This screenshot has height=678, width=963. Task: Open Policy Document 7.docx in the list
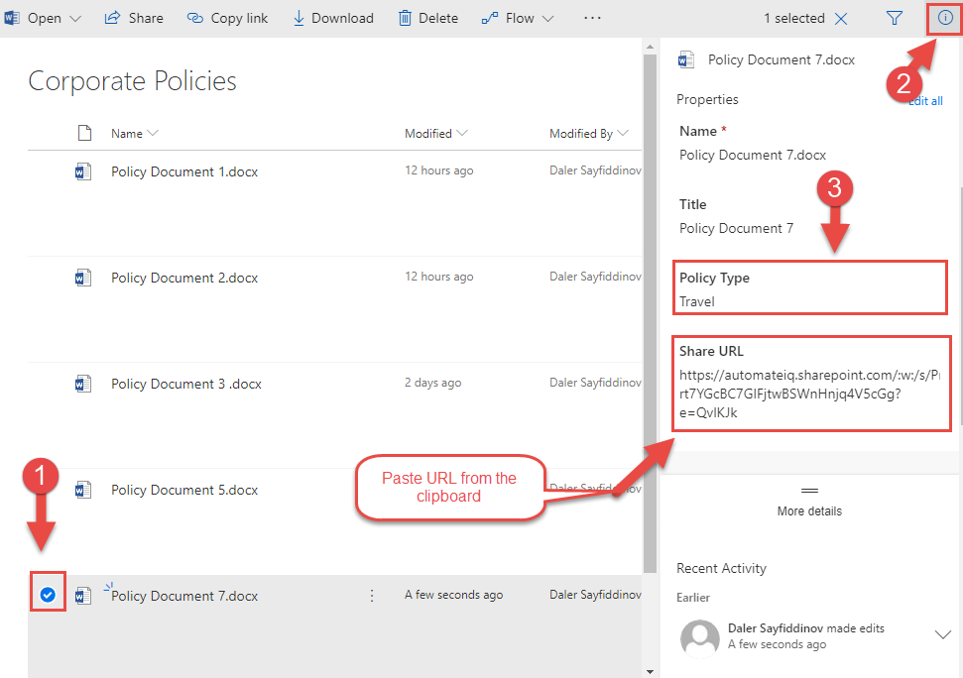(x=184, y=596)
